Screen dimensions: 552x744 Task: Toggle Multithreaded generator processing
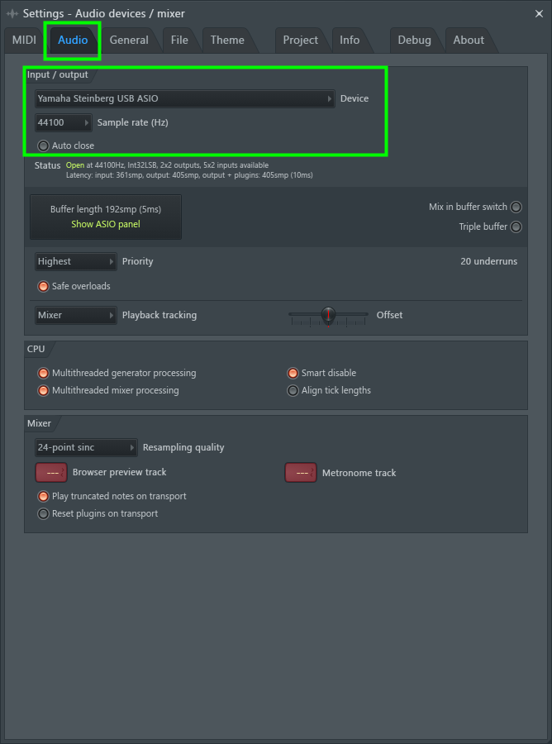(x=43, y=373)
